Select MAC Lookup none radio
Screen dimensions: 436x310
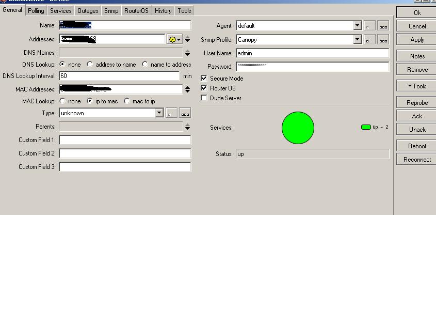click(62, 101)
